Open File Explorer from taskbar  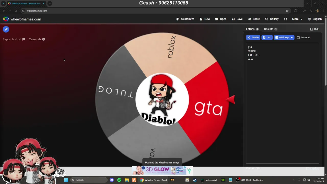[127, 180]
